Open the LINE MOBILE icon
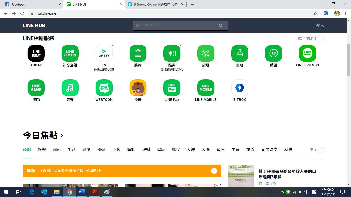 (206, 88)
